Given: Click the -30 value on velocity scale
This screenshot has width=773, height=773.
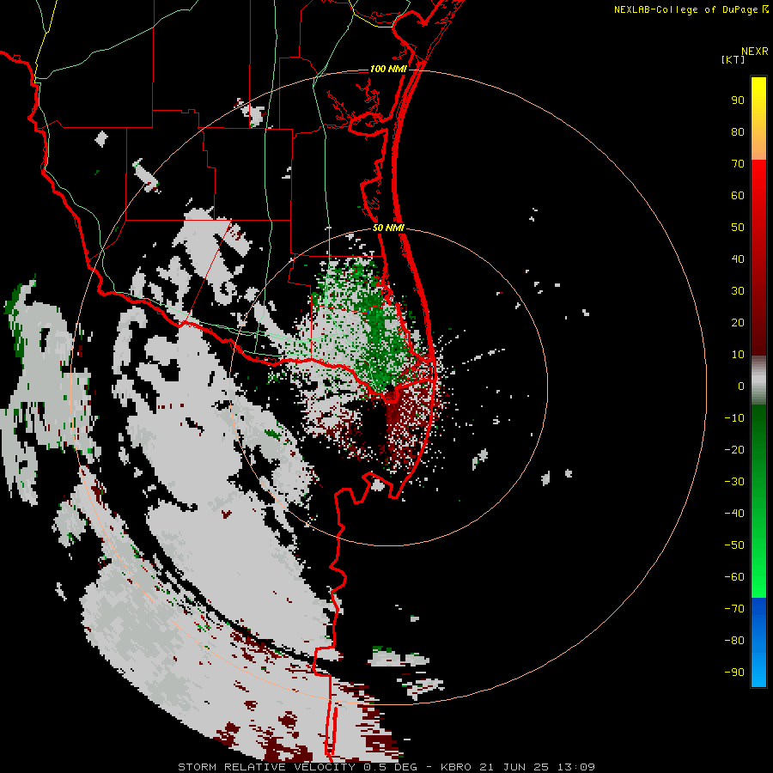Looking at the screenshot, I should click(734, 482).
